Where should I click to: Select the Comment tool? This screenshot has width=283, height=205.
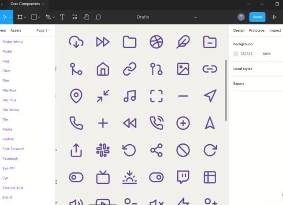tap(98, 17)
